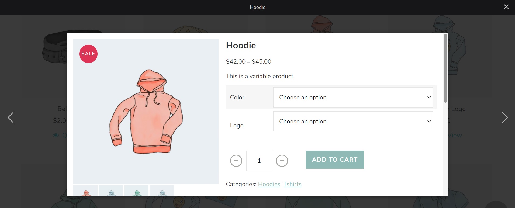Screen dimensions: 515x208
Task: Click the Hoodie product title heading
Action: click(241, 46)
